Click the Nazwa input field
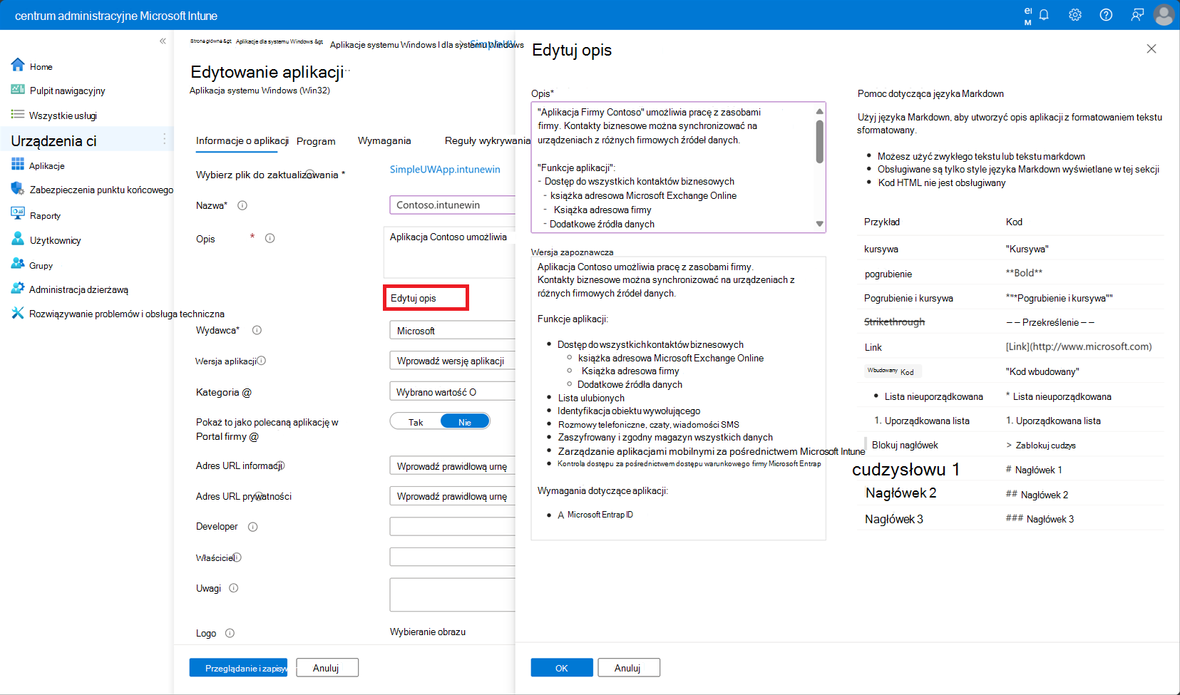 452,205
